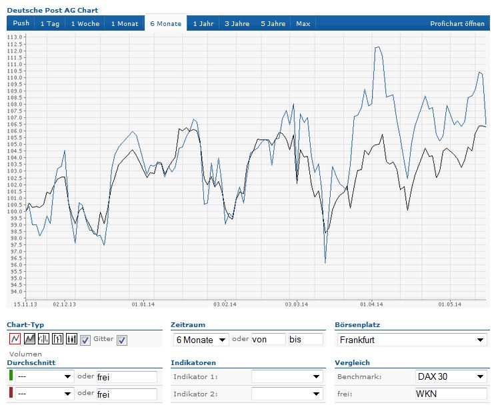Viewport: 494px width, 409px height.
Task: Open the green Durchschnitt average dropdown
Action: (x=44, y=376)
